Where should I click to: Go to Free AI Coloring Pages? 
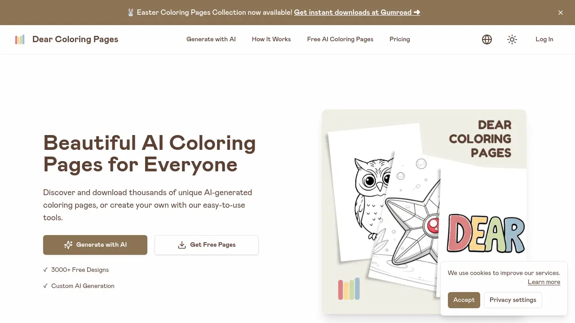(x=341, y=39)
